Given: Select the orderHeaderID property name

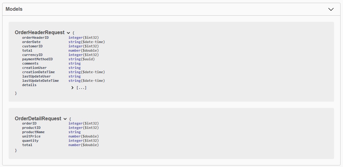Looking at the screenshot, I should [35, 38].
